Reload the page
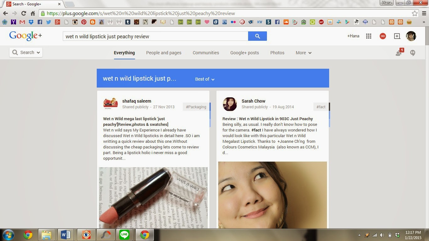 pos(24,13)
